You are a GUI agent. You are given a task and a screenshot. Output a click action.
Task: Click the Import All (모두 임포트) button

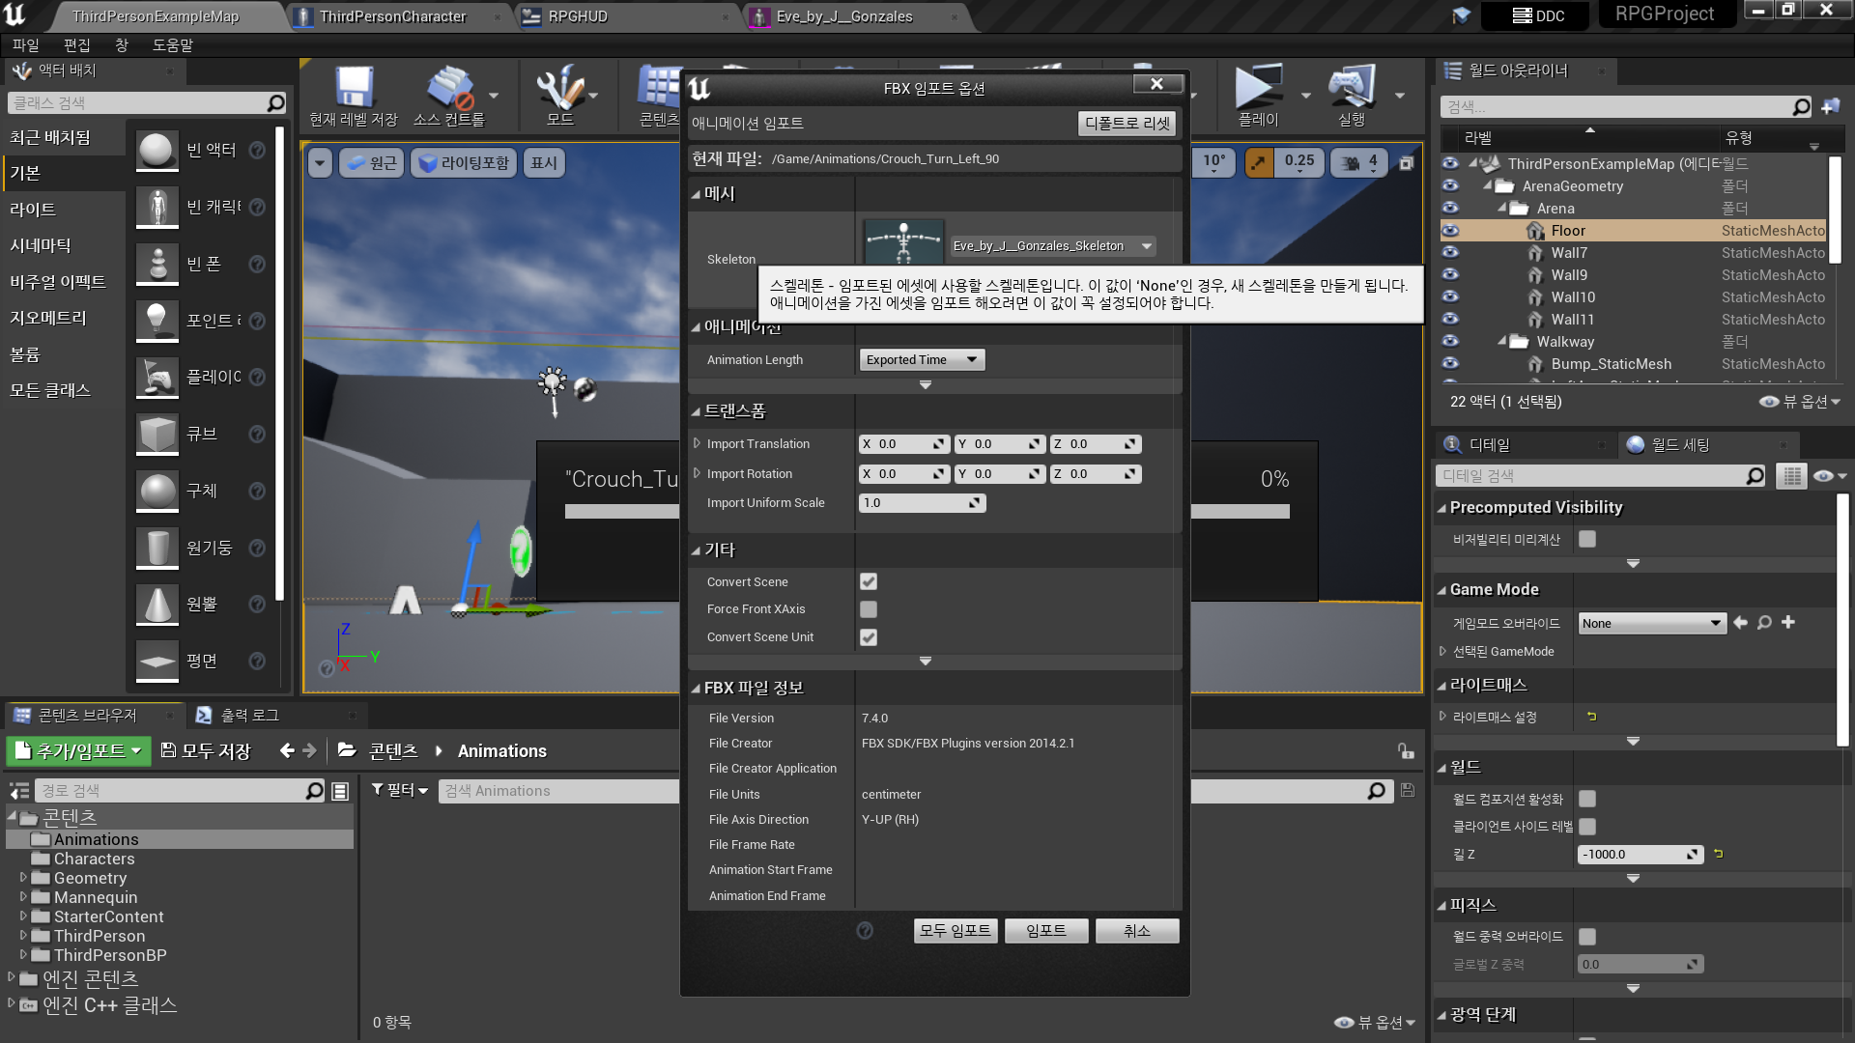point(955,930)
